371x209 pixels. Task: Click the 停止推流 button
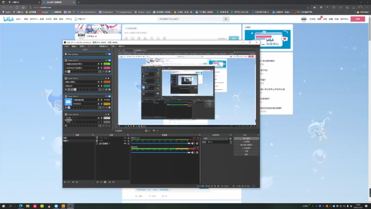click(x=246, y=138)
